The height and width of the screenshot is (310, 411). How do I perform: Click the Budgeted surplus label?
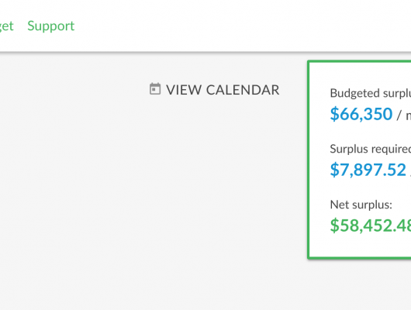(x=371, y=93)
